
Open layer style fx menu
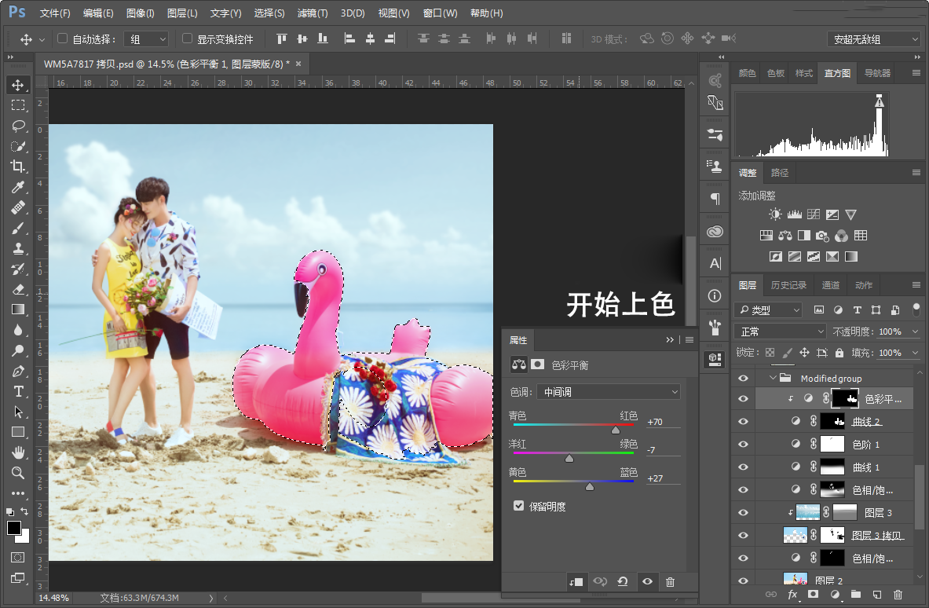click(x=792, y=595)
